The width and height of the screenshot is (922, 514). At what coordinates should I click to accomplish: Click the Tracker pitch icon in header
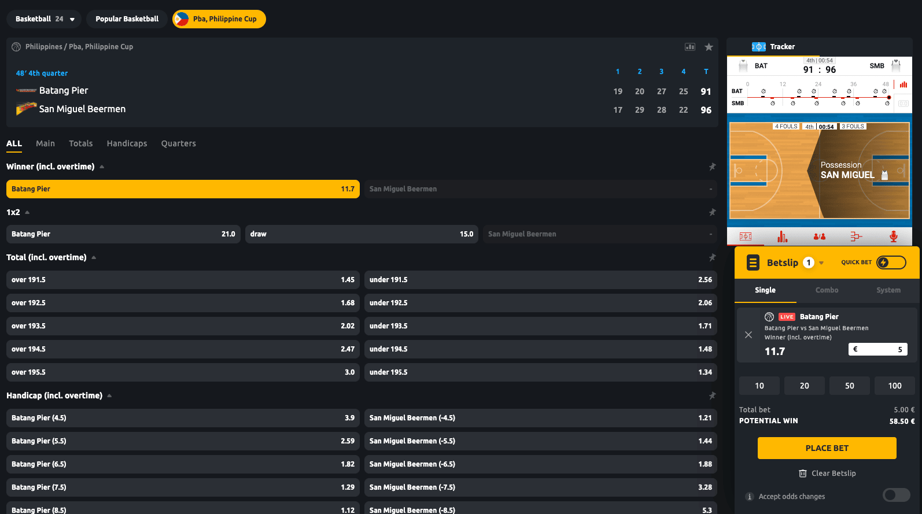tap(759, 47)
